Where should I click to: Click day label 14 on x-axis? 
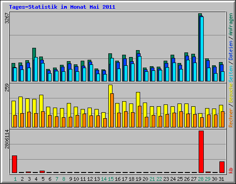[x=104, y=179]
